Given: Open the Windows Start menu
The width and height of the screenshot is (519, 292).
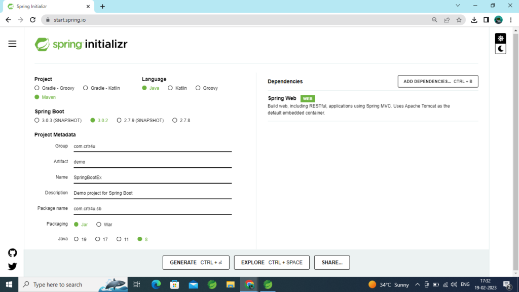Looking at the screenshot, I should click(9, 284).
